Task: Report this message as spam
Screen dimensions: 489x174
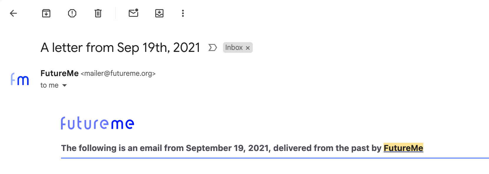Action: 72,13
